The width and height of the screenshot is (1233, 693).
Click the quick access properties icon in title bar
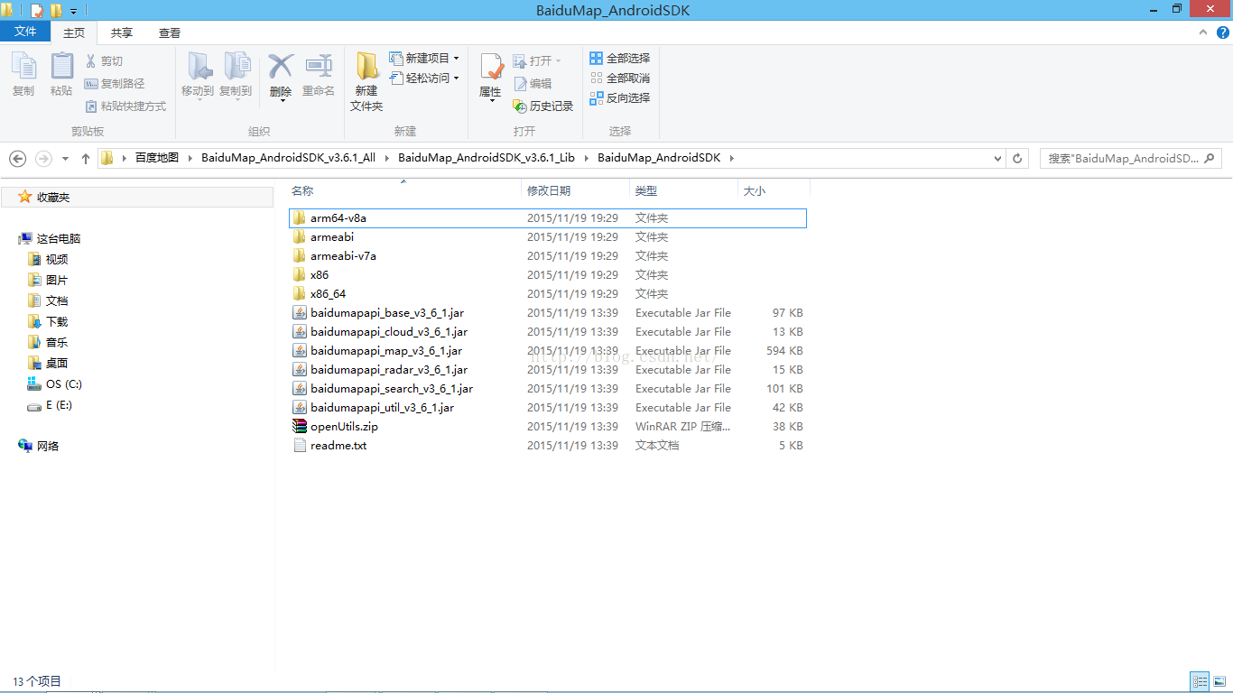tap(36, 11)
